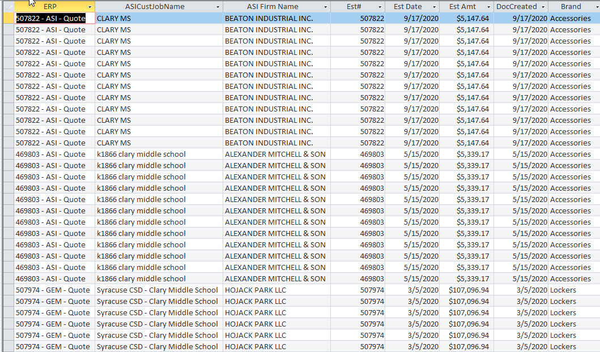Open the DocCreated column filter dropdown

[543, 7]
